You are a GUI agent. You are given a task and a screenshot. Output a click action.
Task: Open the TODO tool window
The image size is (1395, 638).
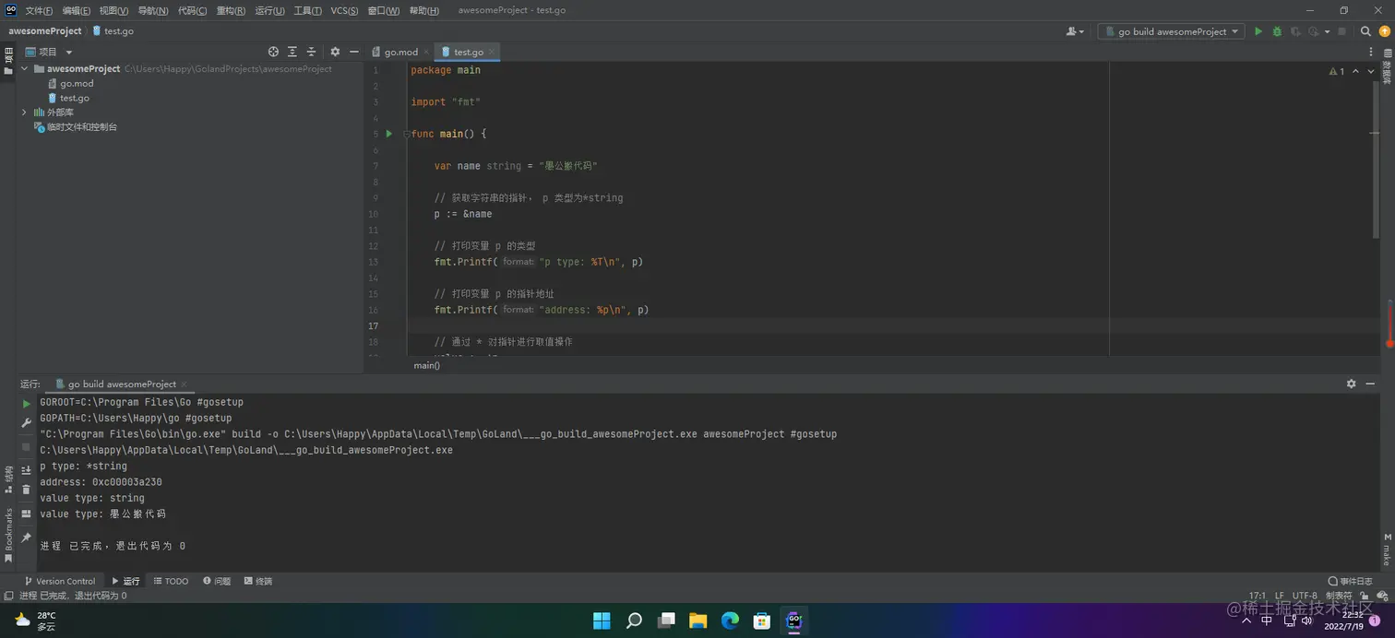point(171,581)
